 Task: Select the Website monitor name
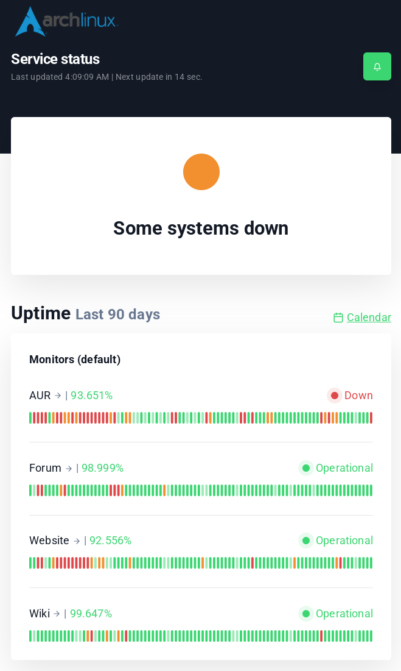tap(49, 541)
